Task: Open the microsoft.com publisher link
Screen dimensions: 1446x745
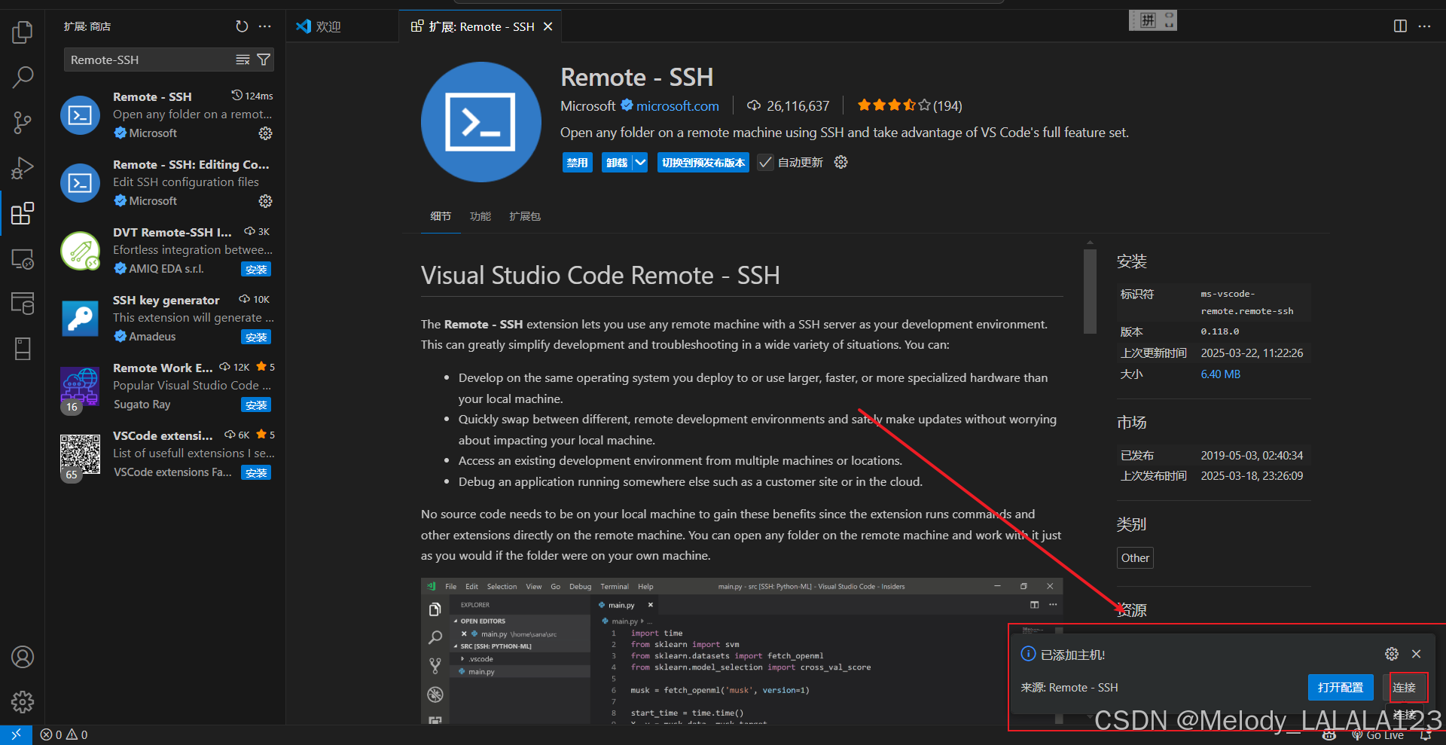Action: coord(677,106)
